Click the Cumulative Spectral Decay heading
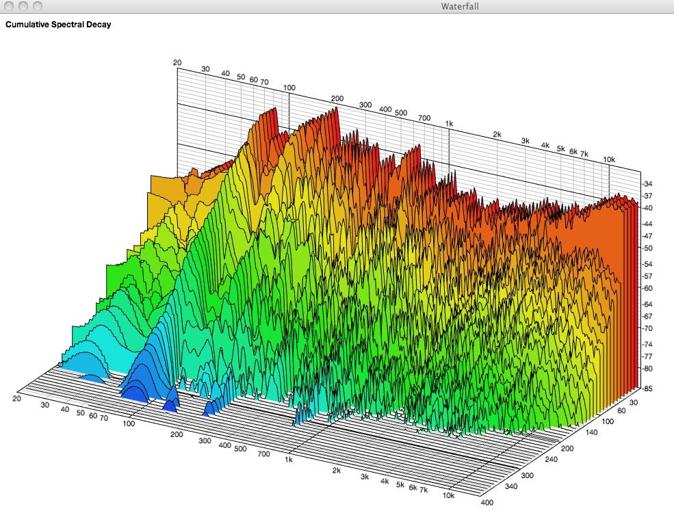 [58, 25]
